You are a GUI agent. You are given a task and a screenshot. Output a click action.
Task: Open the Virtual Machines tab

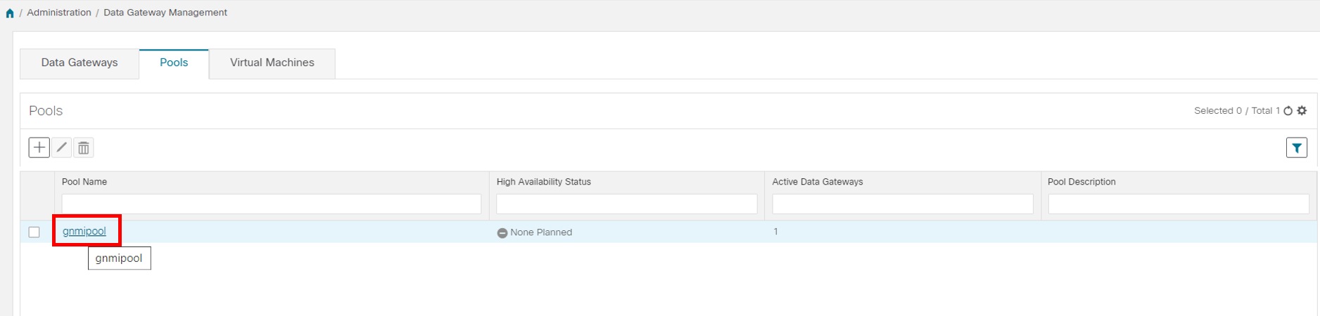272,63
